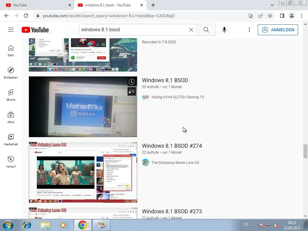Show hidden system tray icons

(254, 225)
